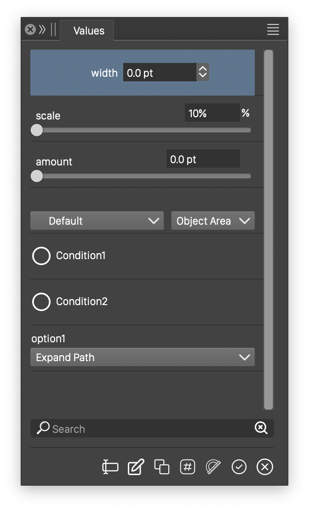Open the Default dropdown
The image size is (309, 510).
(97, 221)
